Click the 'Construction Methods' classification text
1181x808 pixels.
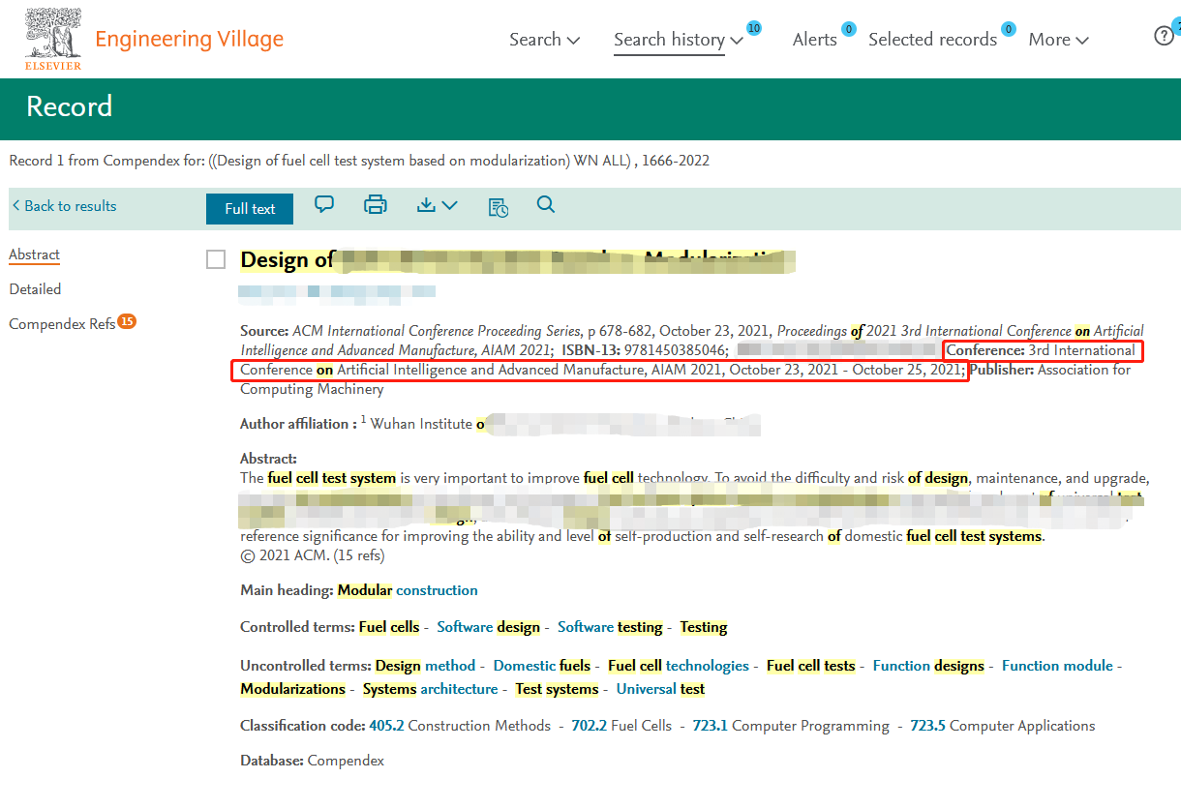479,726
